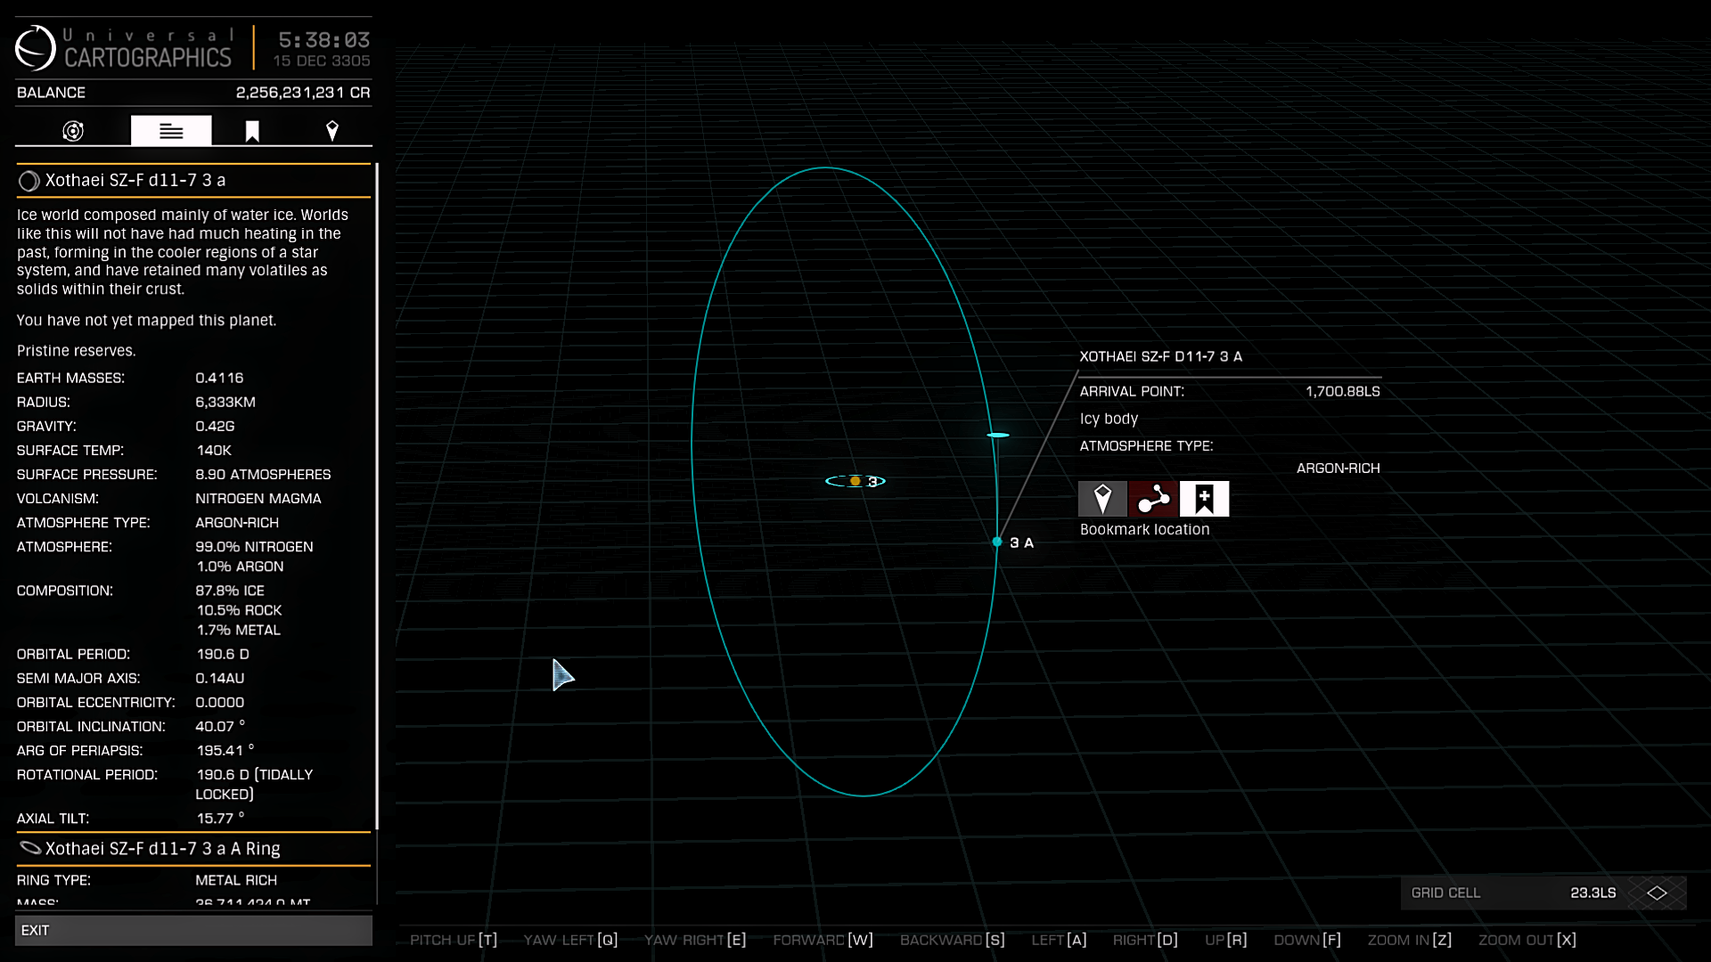Click the grid cell diamond icon
This screenshot has width=1711, height=962.
(1657, 893)
